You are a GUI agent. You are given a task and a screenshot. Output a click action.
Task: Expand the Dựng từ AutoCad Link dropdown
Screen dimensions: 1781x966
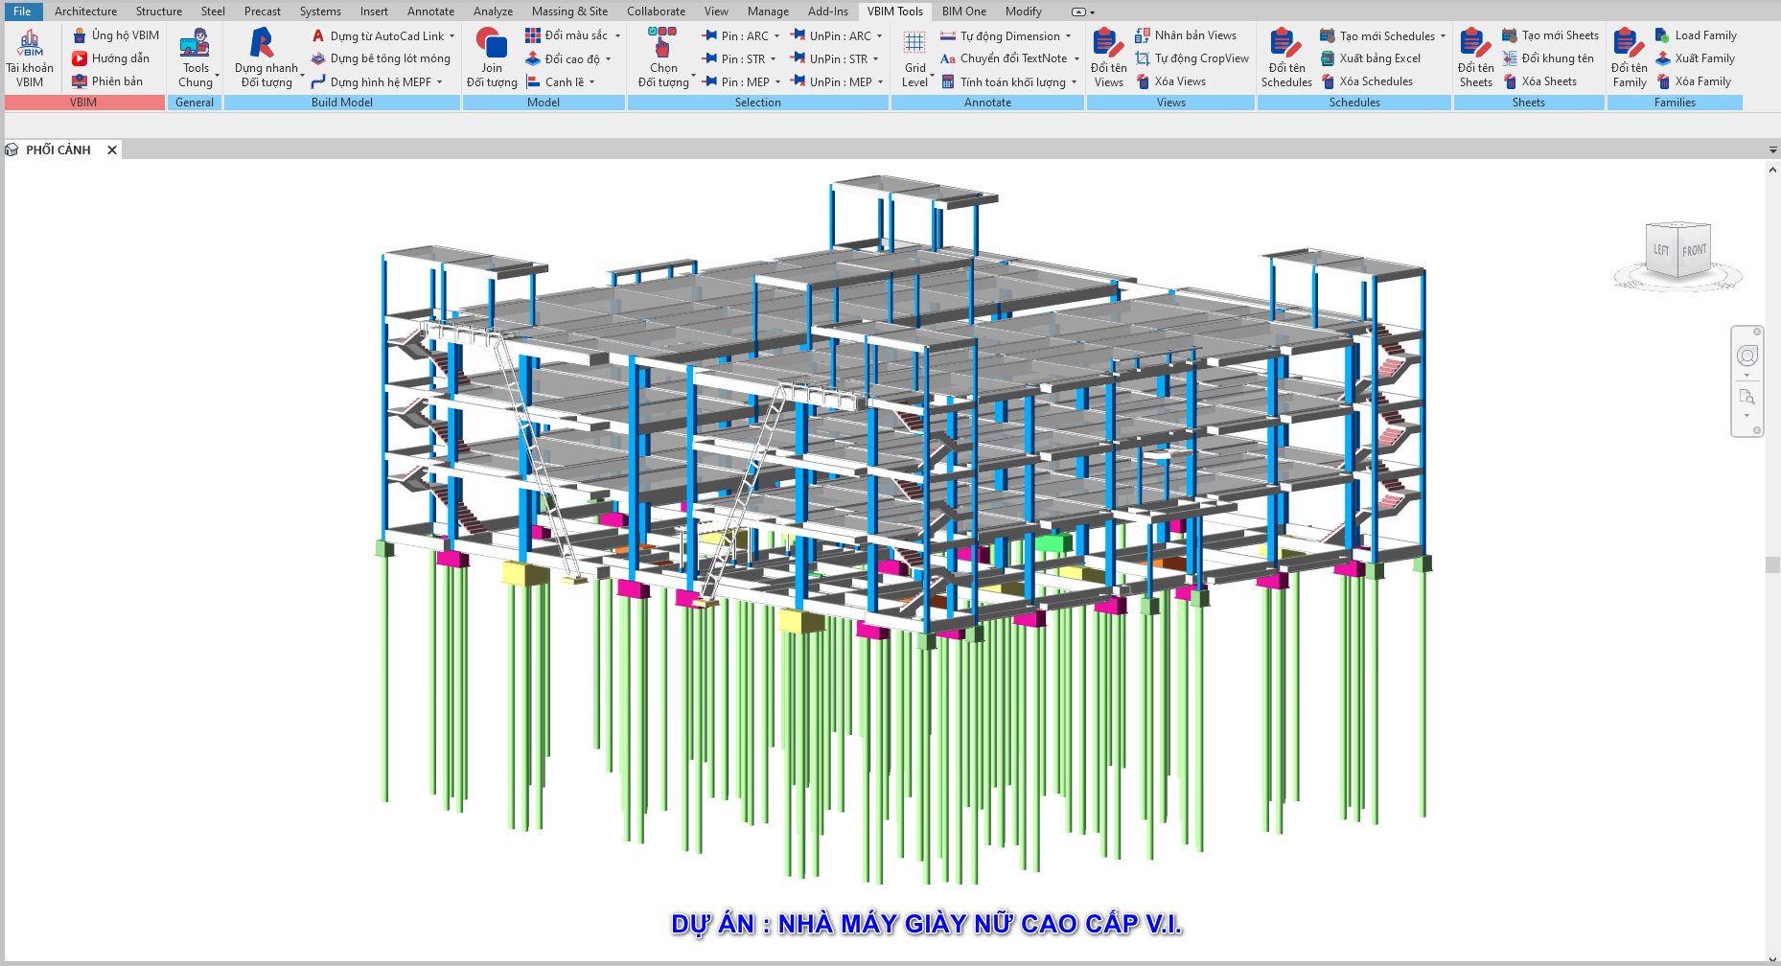(451, 36)
